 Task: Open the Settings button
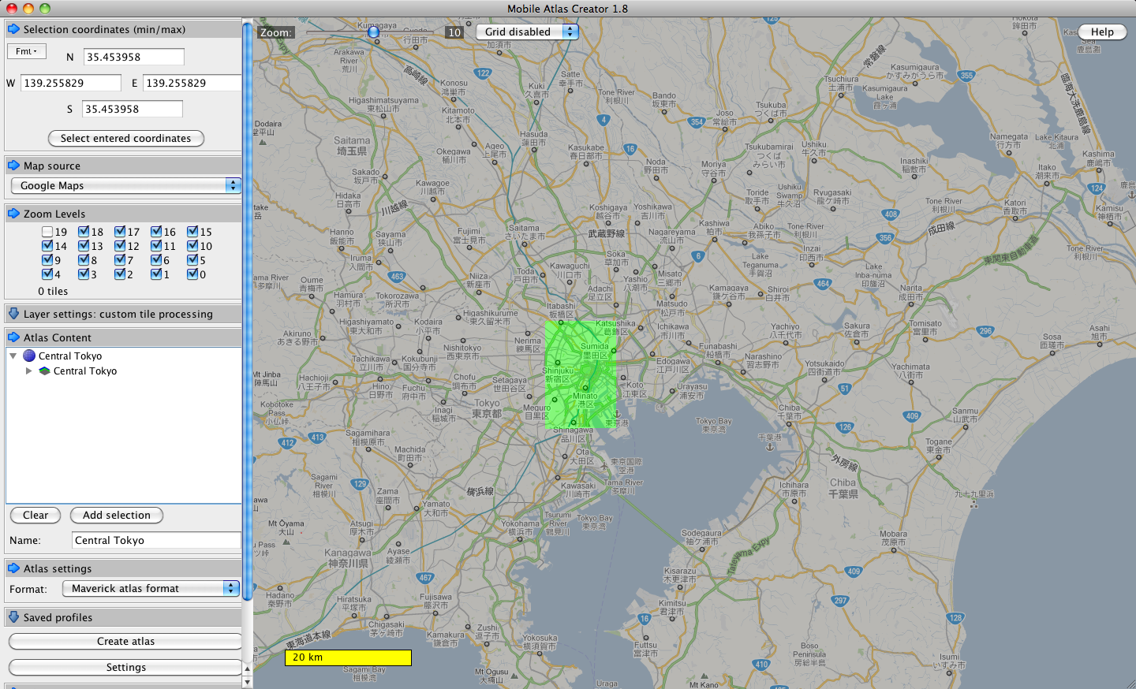click(126, 667)
